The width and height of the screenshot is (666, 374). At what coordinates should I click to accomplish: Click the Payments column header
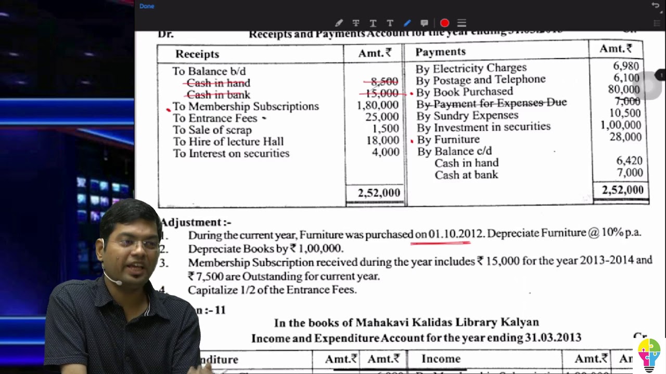pyautogui.click(x=440, y=52)
